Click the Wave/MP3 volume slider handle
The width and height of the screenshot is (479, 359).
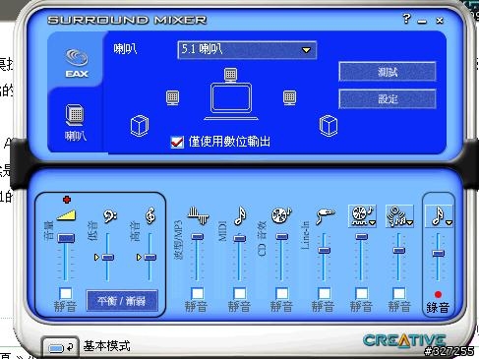point(198,237)
